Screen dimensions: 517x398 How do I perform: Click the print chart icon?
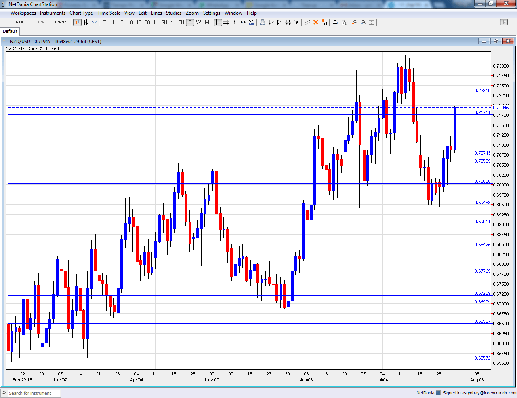pyautogui.click(x=335, y=22)
